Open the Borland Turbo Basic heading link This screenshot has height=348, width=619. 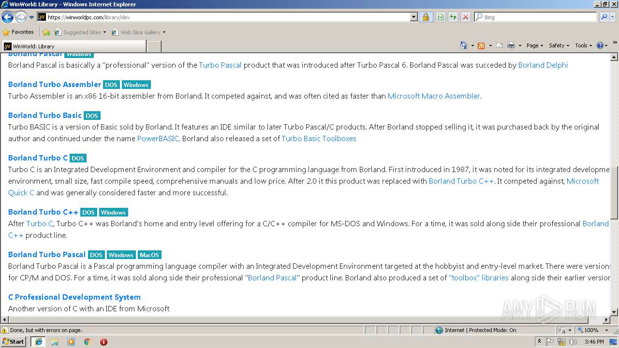coord(45,115)
